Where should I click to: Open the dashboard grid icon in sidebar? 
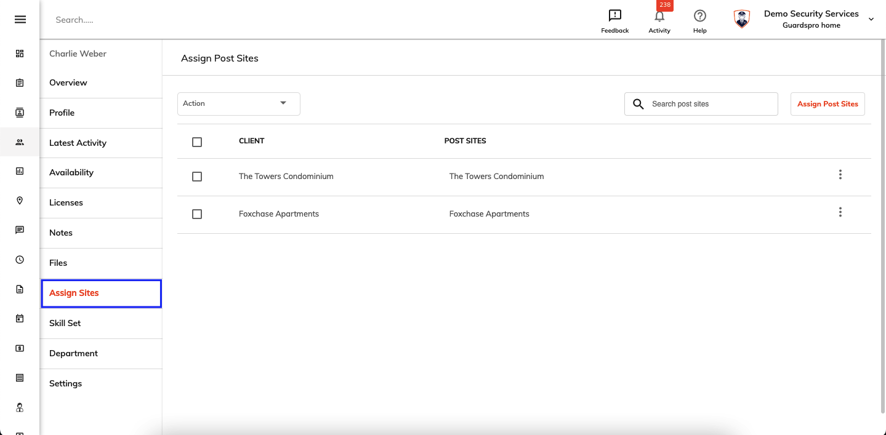point(20,54)
